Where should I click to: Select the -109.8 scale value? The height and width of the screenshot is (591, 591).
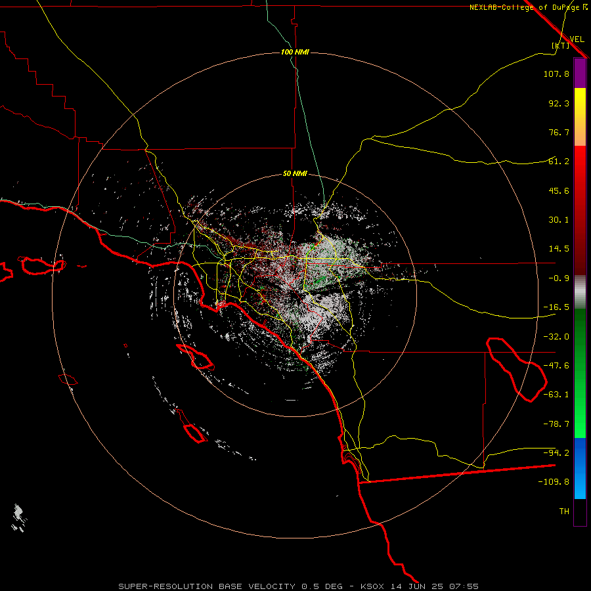pyautogui.click(x=554, y=482)
